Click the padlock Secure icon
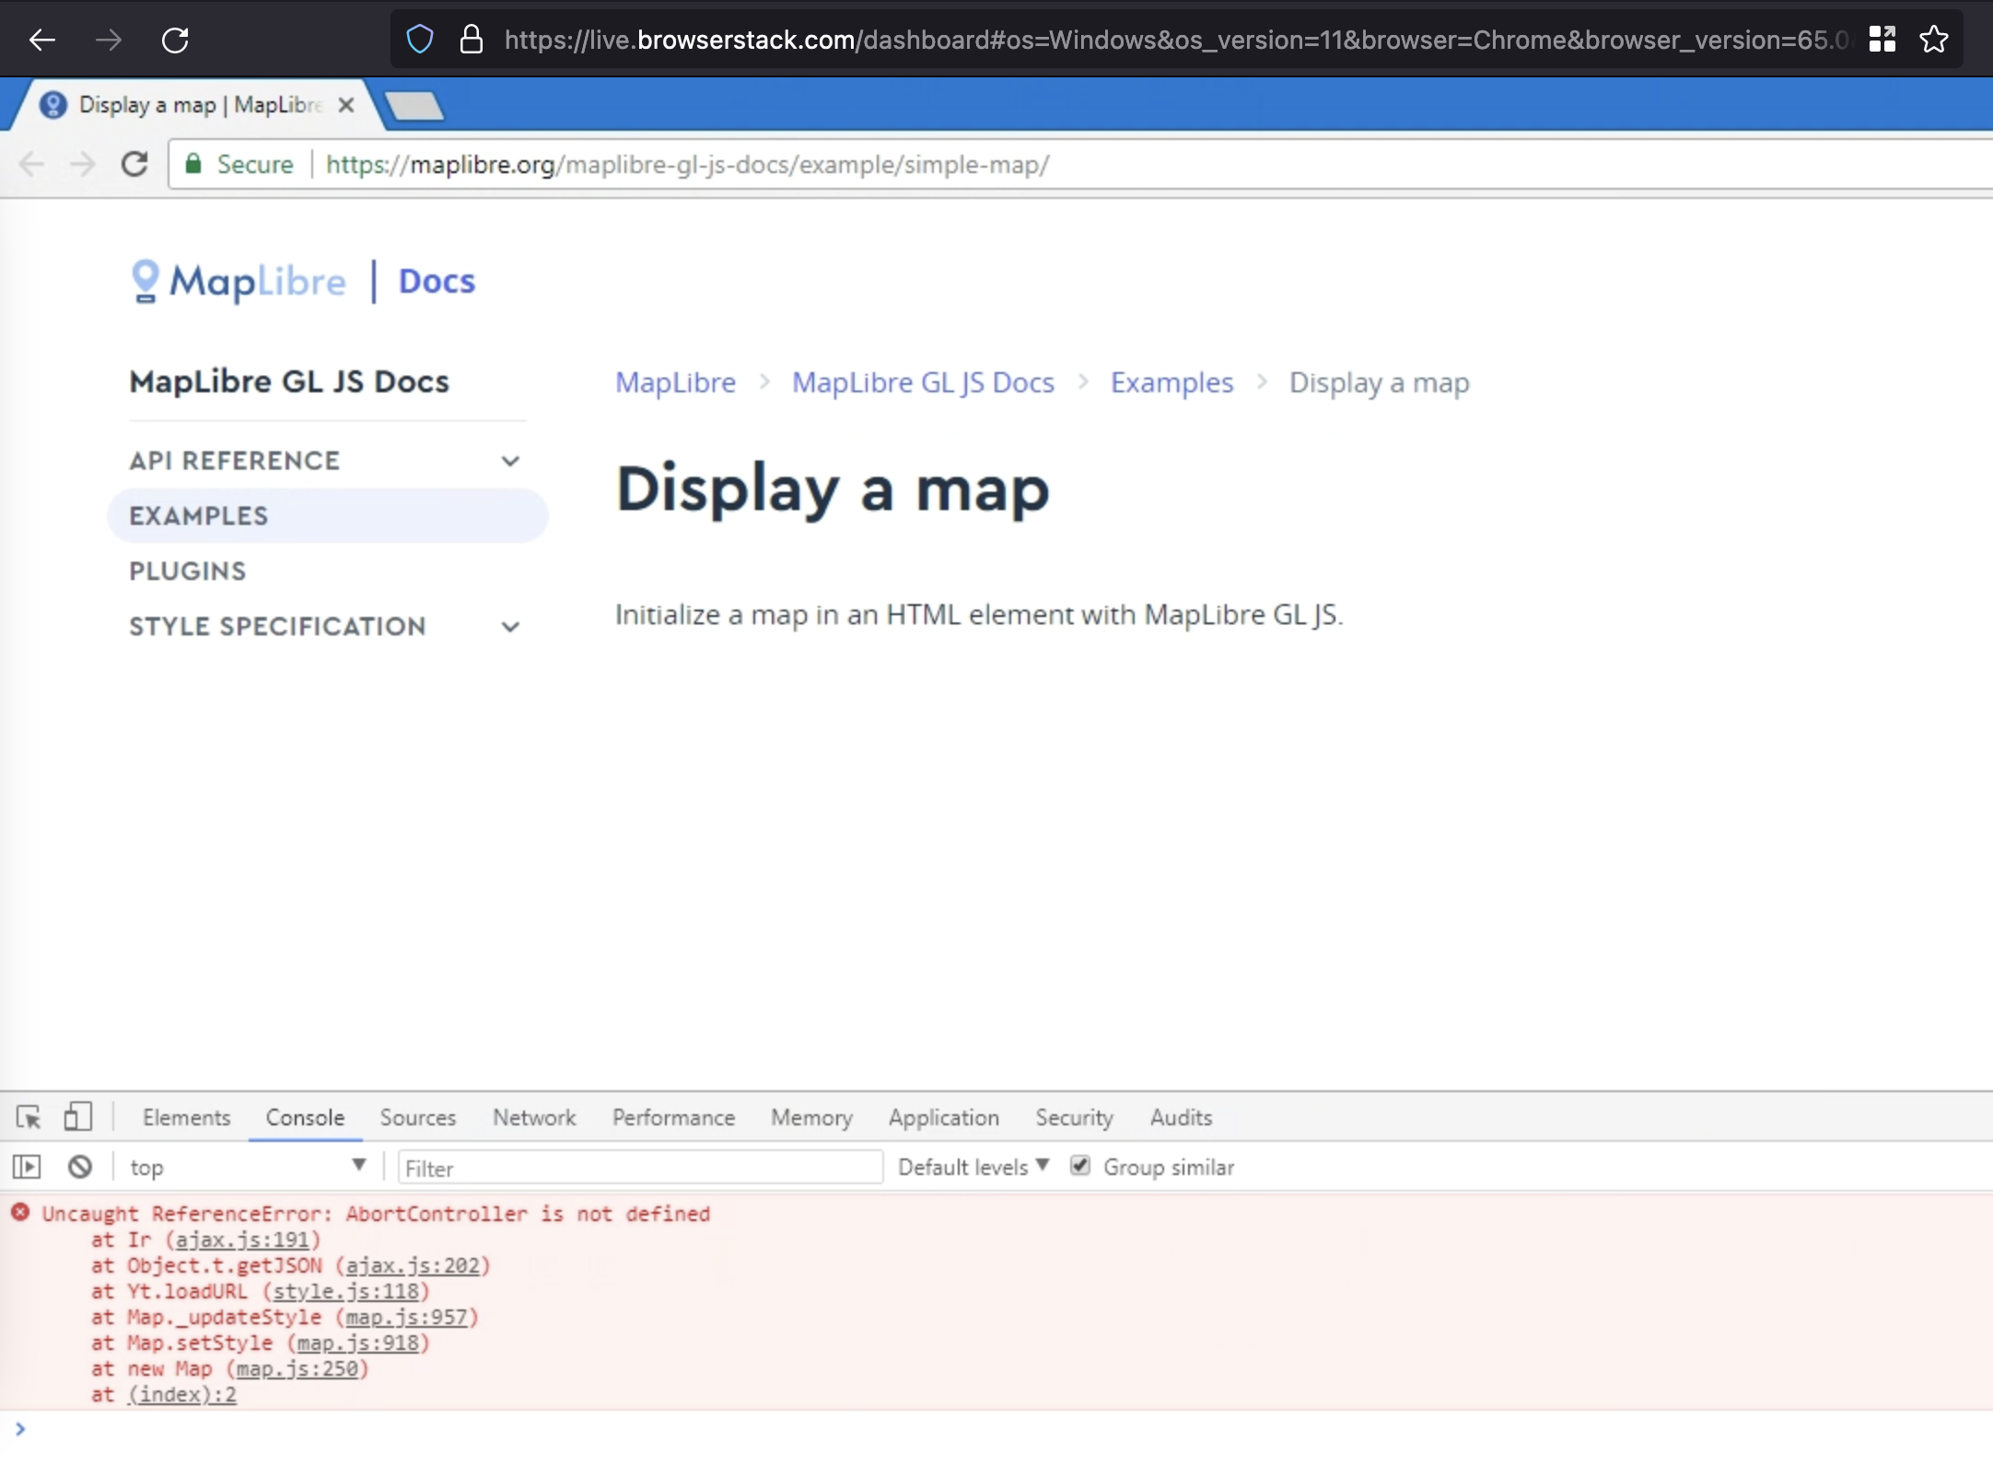1993x1466 pixels. 193,163
